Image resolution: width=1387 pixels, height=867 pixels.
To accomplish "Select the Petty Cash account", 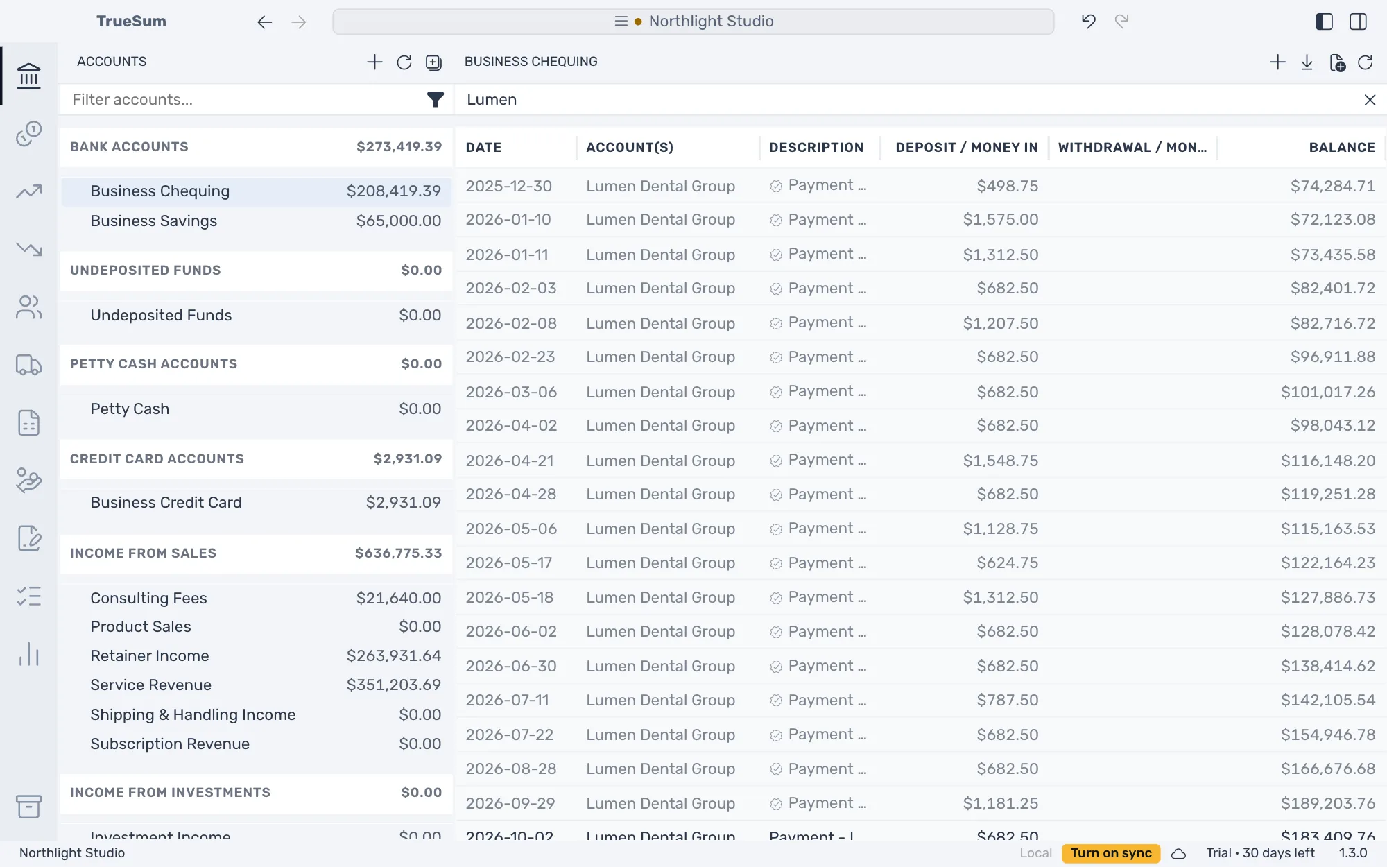I will pos(256,409).
